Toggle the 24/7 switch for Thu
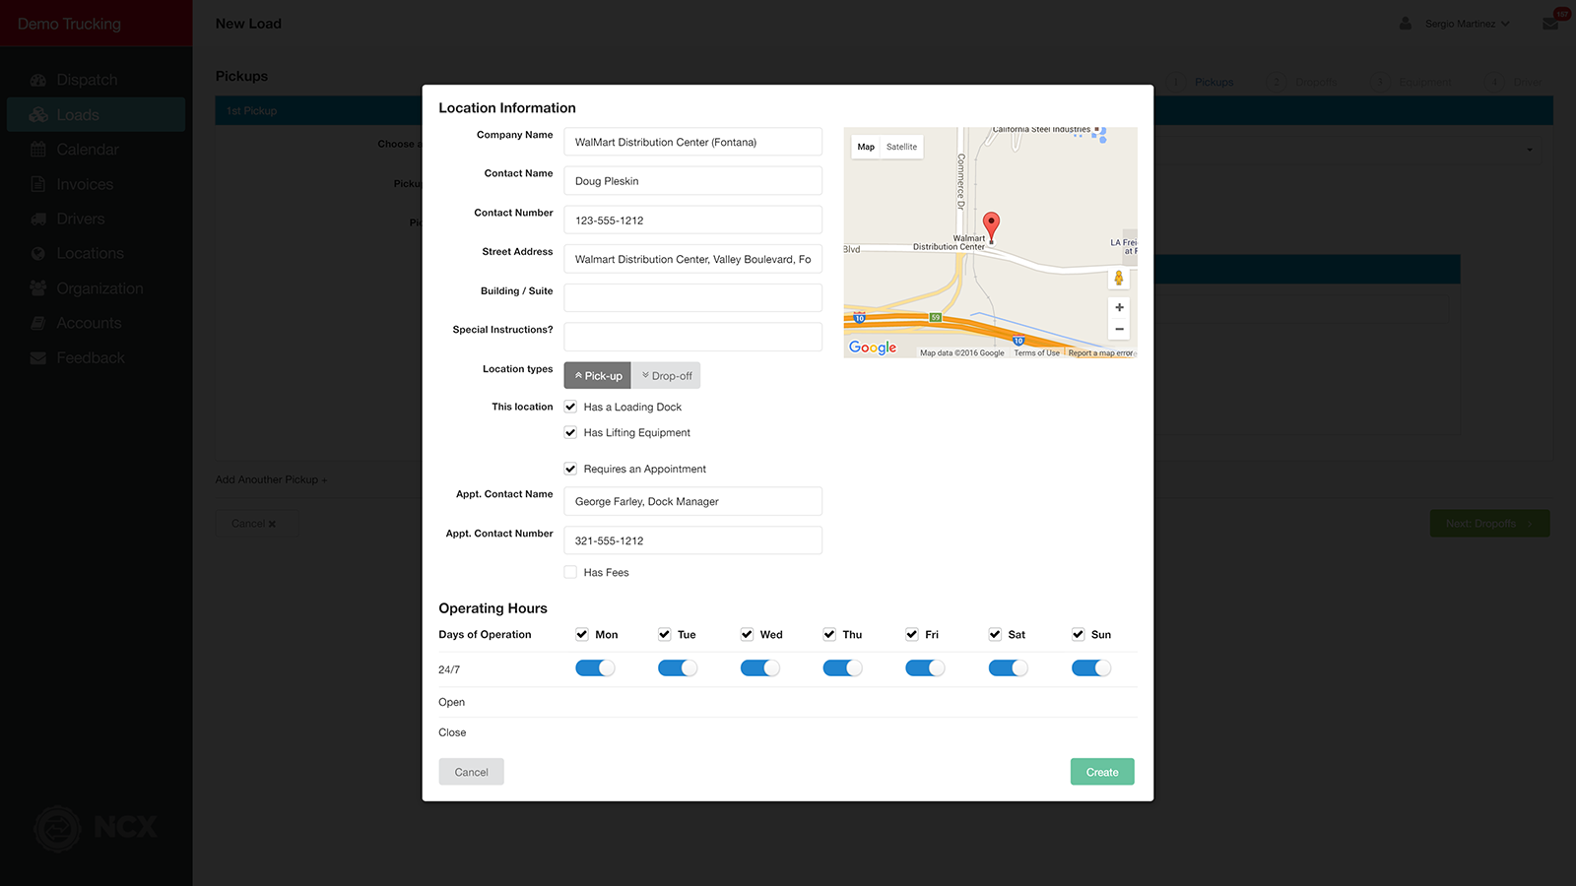 [843, 668]
